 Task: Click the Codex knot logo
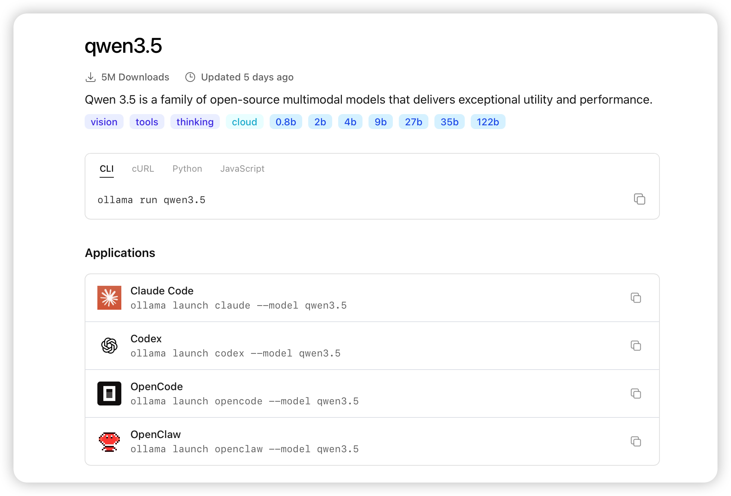(x=109, y=346)
